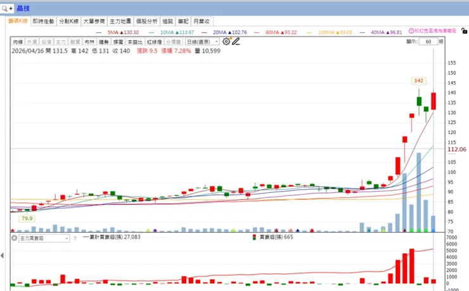Screen dimensions: 469x291
Task: Click the 10MA legend line swatch
Action: 151,32
